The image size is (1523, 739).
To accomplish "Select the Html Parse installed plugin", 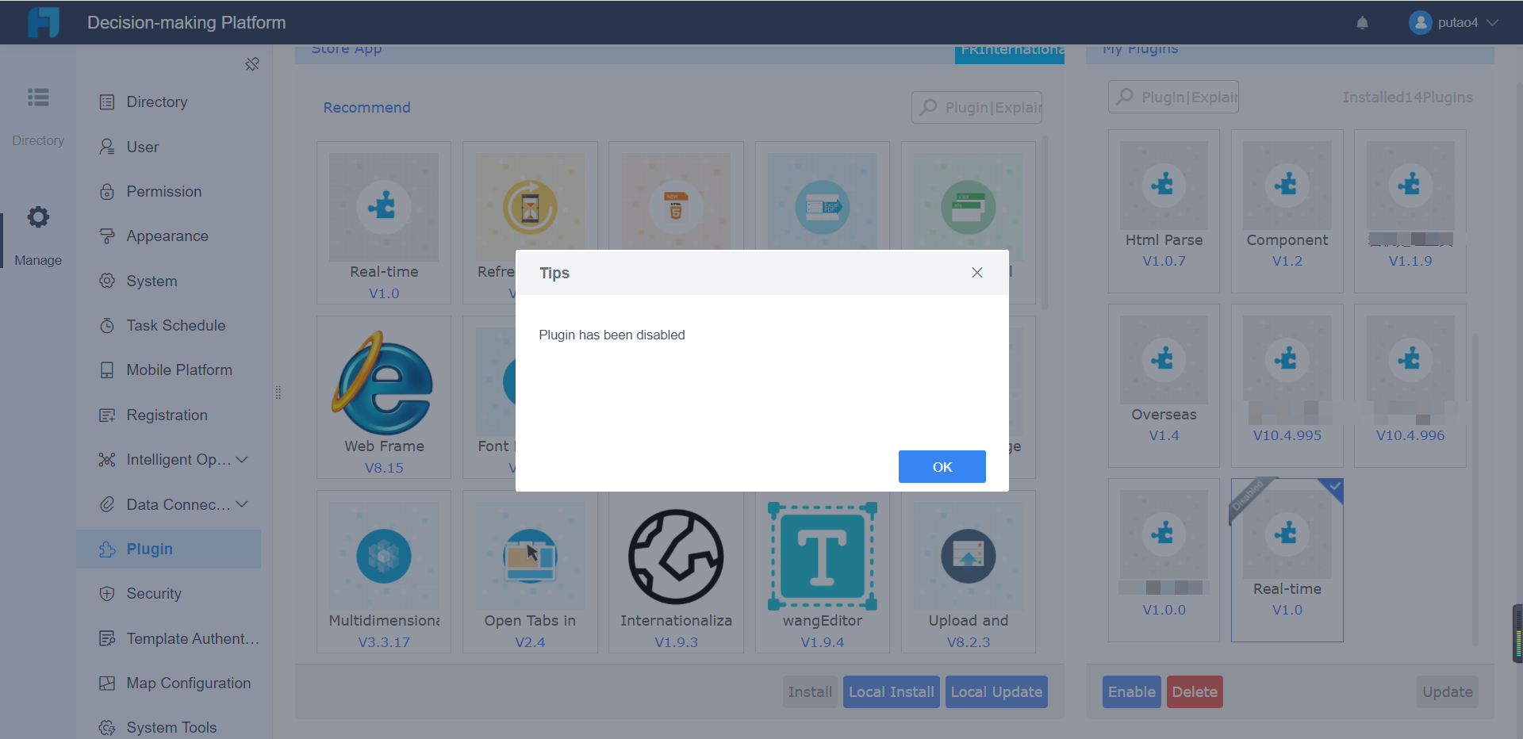I will [1164, 212].
